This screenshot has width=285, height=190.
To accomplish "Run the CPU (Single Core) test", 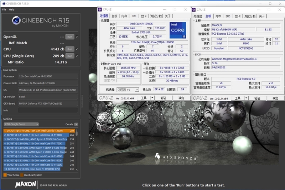I will pos(70,56).
